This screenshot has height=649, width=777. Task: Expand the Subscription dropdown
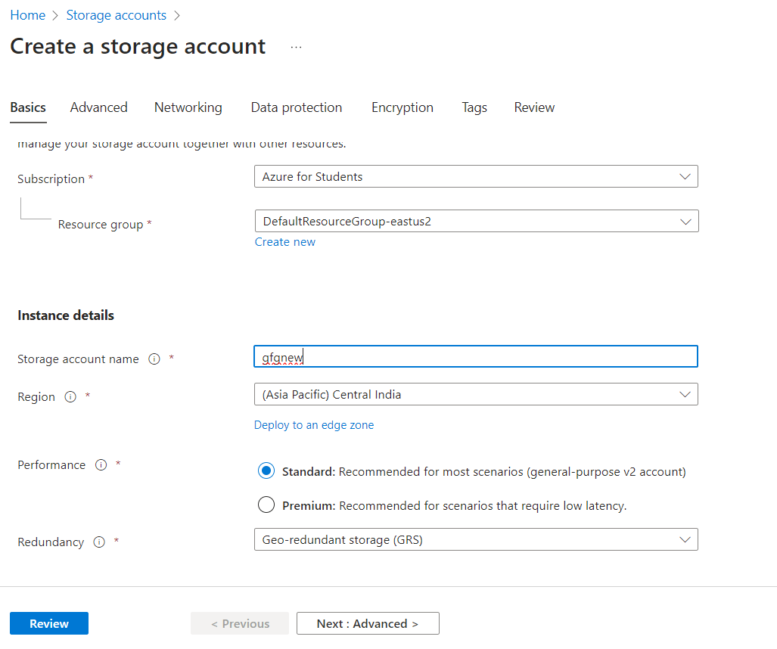point(476,177)
